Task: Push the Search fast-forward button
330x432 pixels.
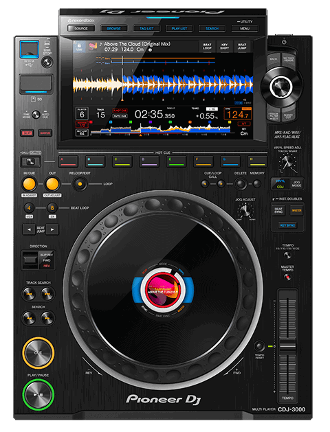Action: click(47, 318)
